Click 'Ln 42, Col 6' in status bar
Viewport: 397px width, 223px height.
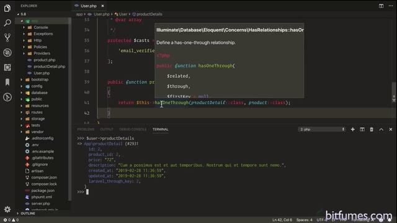coord(282,220)
